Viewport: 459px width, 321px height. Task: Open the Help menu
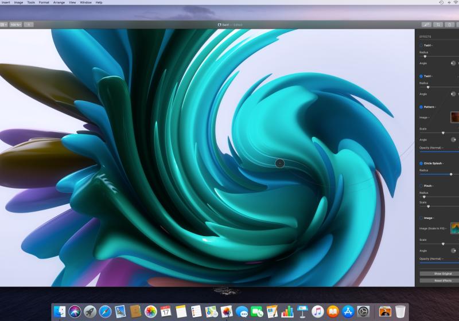(99, 2)
